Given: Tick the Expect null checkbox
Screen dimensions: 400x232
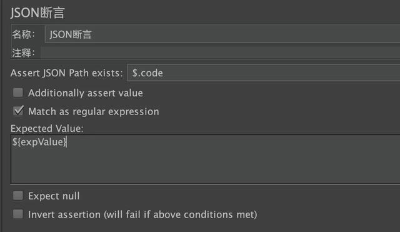Looking at the screenshot, I should coord(18,196).
